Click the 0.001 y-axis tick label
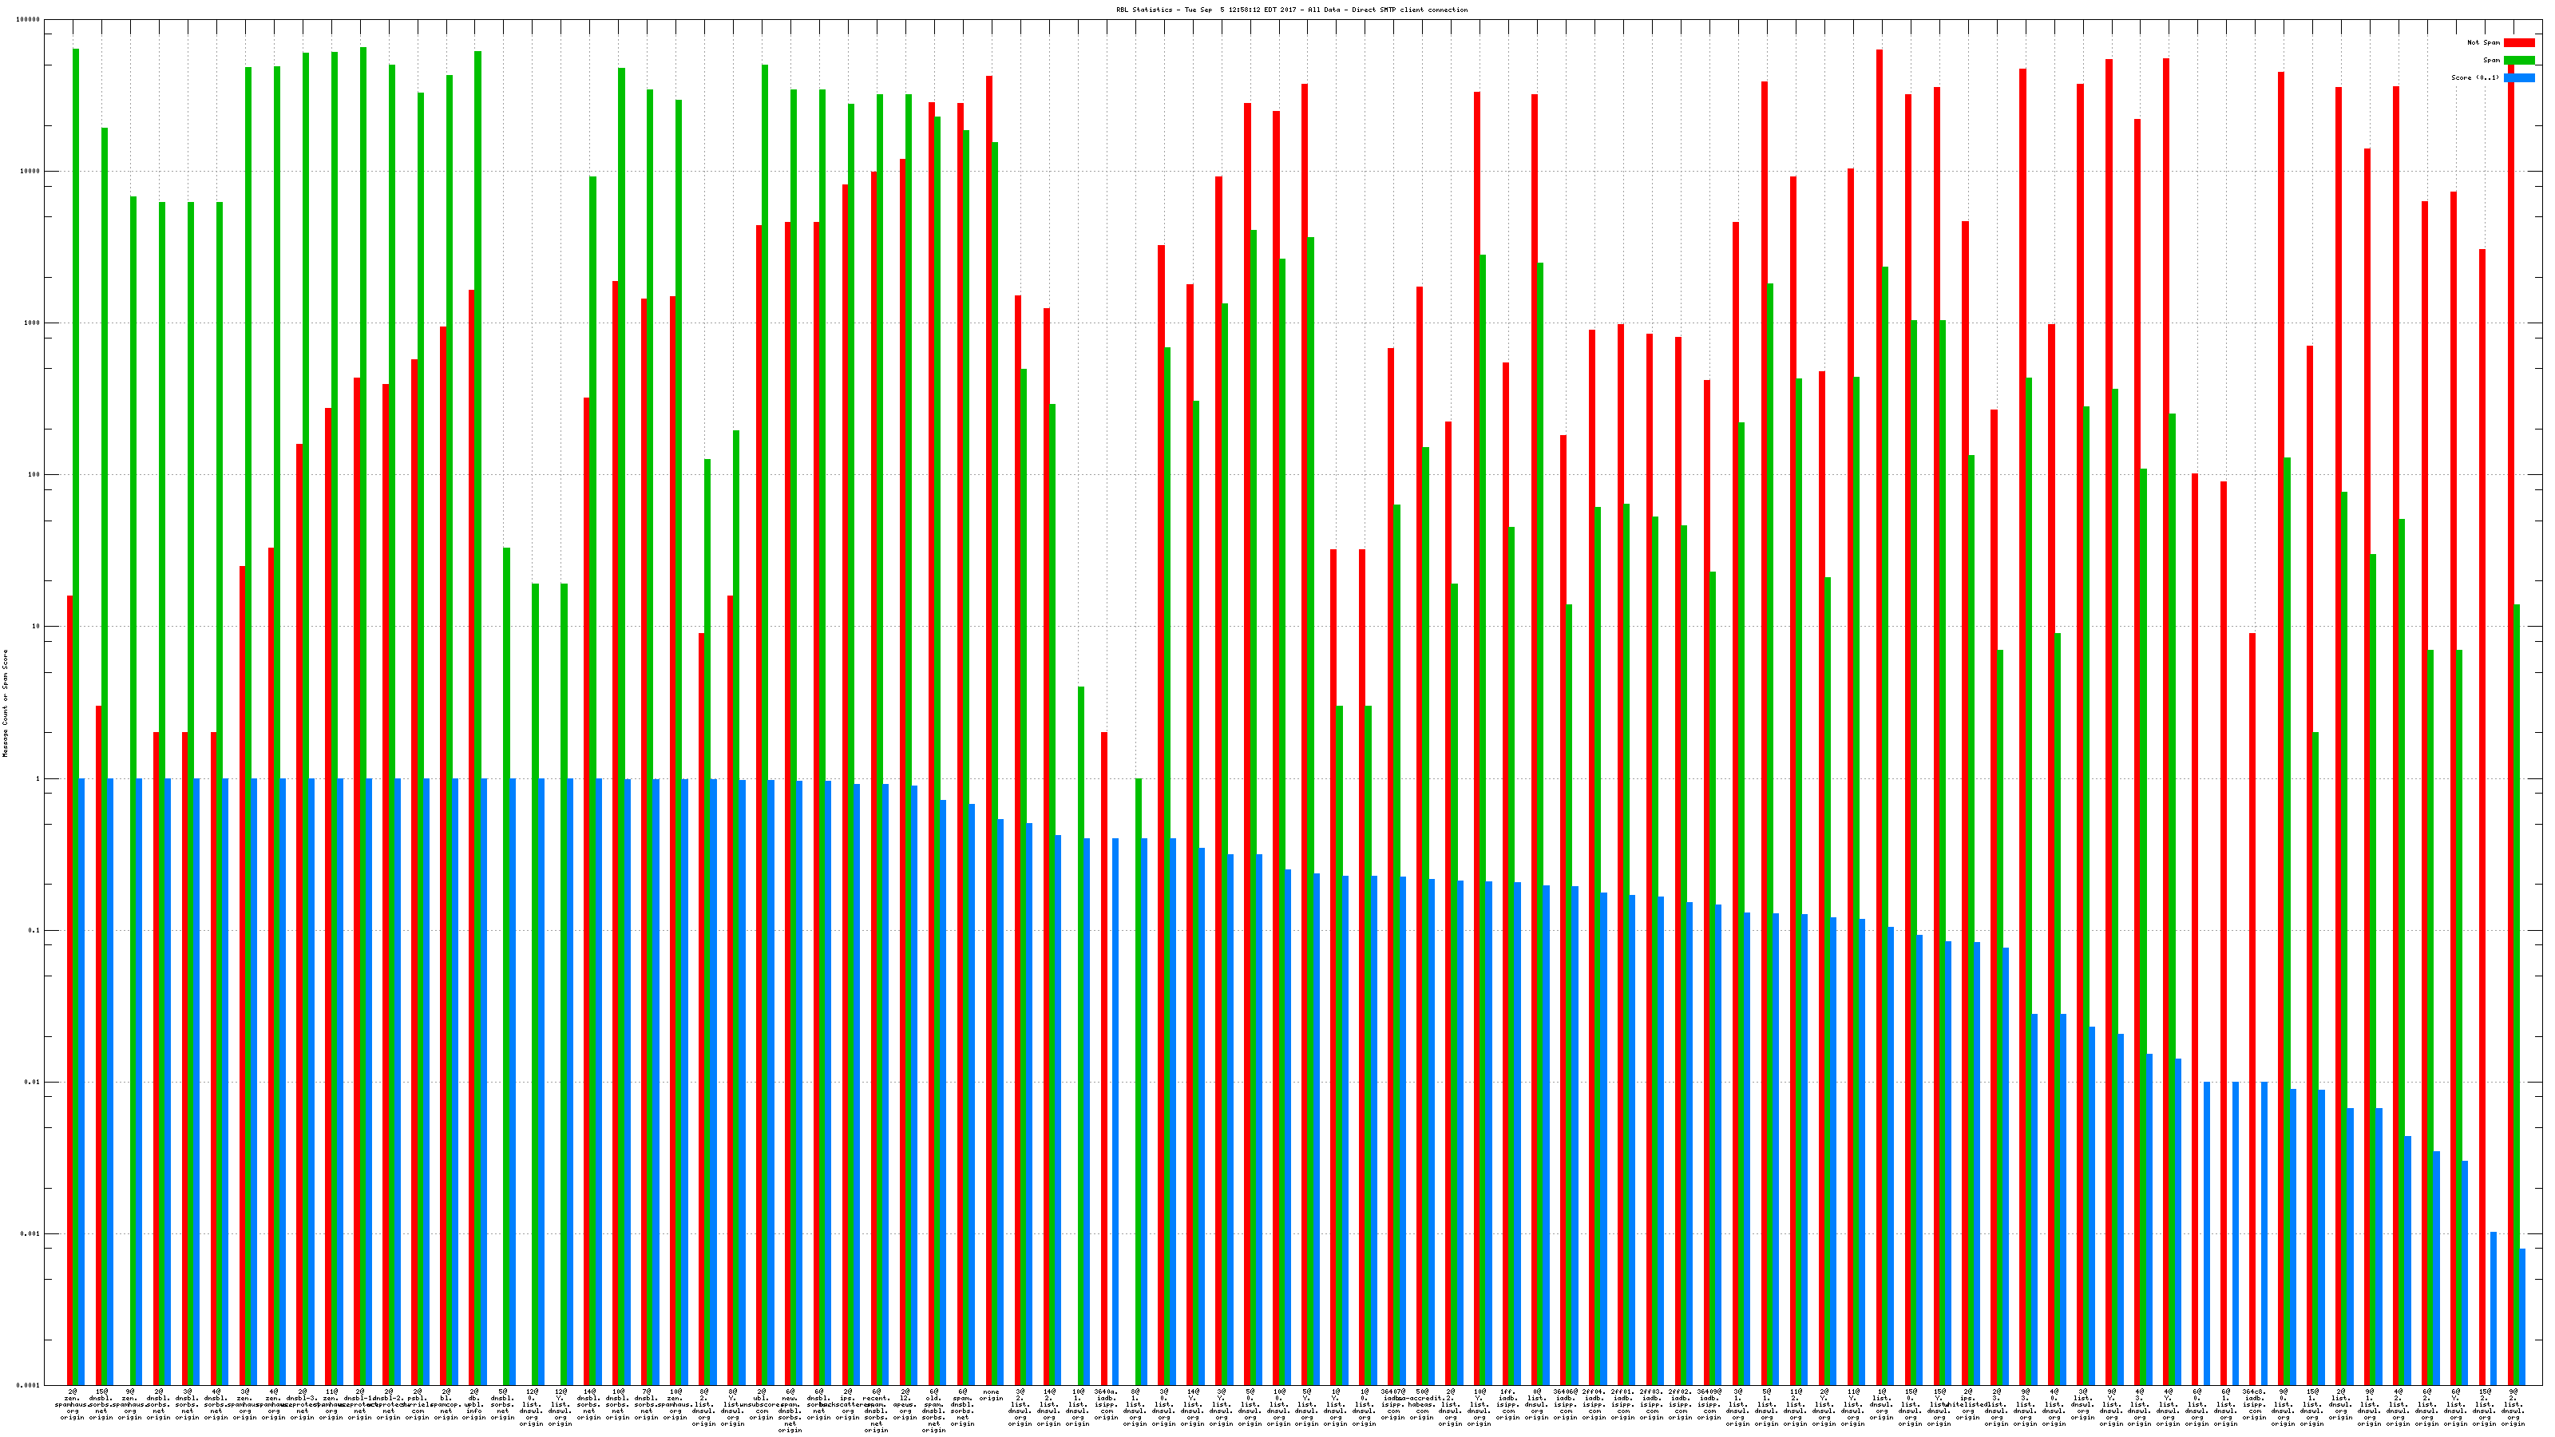This screenshot has width=2555, height=1437. pyautogui.click(x=31, y=1233)
